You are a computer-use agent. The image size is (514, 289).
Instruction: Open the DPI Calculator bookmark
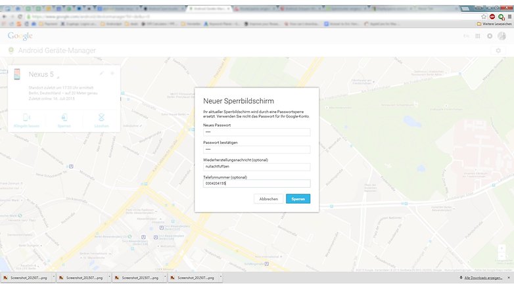[x=160, y=24]
